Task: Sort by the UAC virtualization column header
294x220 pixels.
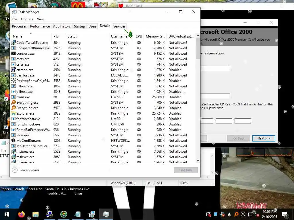Action: point(181,36)
